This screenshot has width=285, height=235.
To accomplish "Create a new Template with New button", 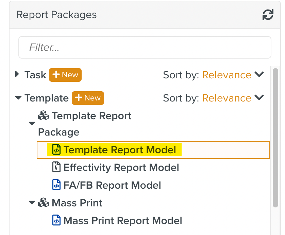I will coord(88,98).
